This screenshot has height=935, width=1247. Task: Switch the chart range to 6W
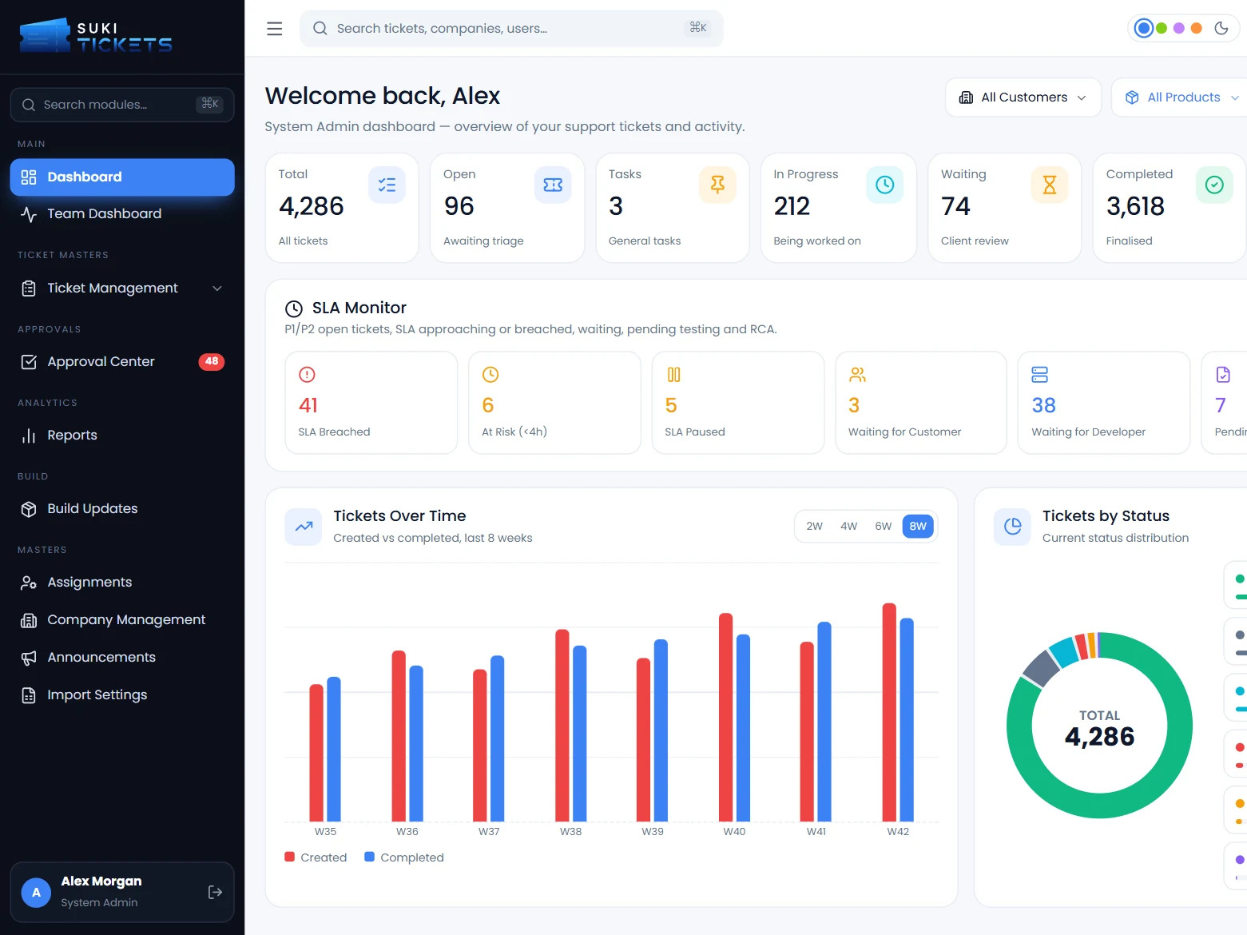[883, 526]
